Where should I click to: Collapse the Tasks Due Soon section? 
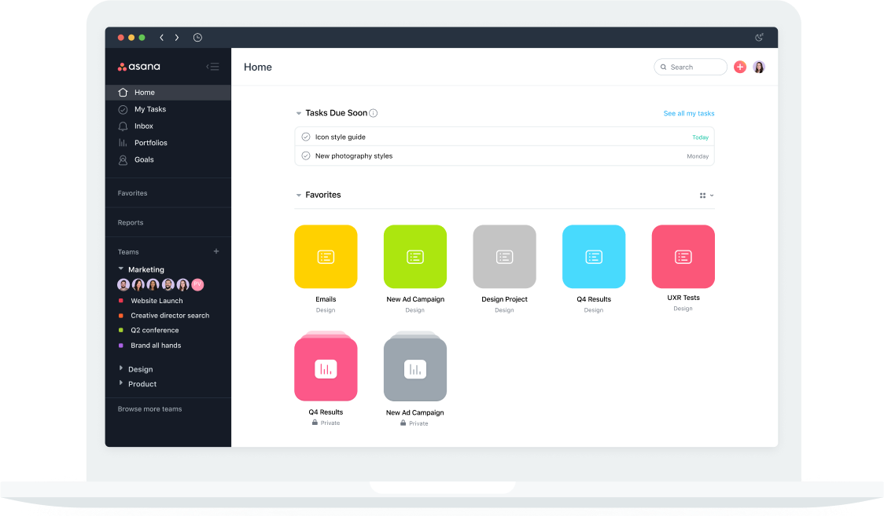[299, 114]
